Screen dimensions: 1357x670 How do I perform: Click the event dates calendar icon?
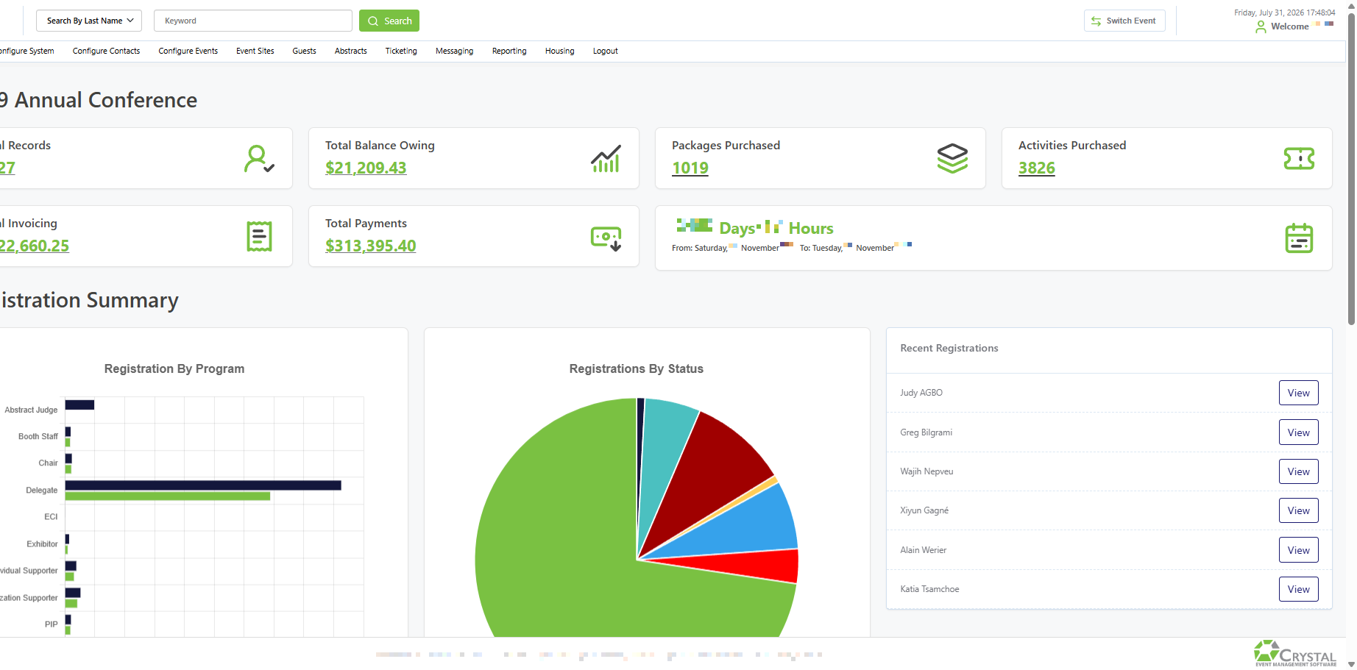click(x=1299, y=238)
